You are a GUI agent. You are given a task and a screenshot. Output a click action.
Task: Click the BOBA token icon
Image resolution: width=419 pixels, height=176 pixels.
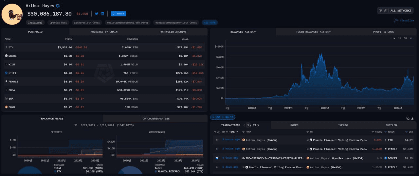coord(6,90)
